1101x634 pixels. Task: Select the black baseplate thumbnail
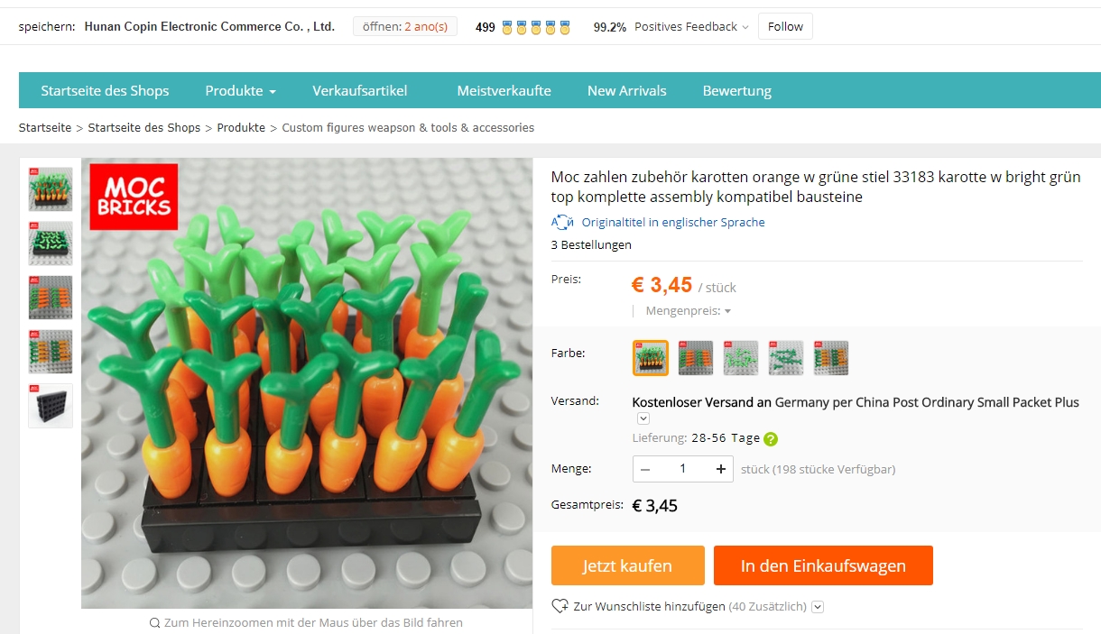(x=51, y=406)
